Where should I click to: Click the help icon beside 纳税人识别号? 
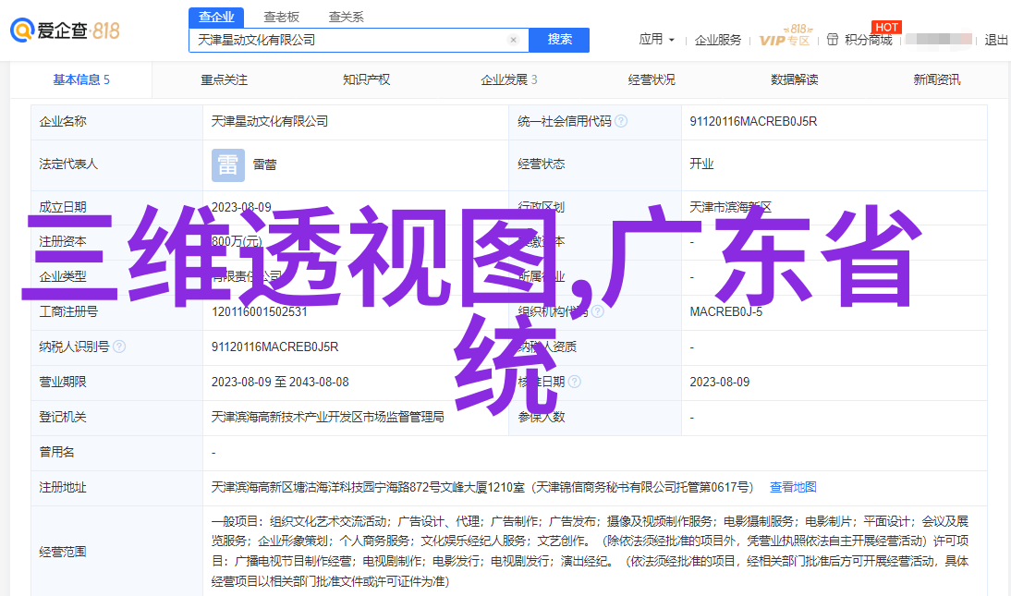(x=119, y=347)
